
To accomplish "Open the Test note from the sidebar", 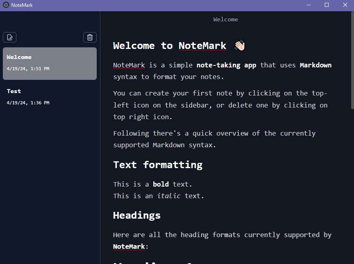I will pos(50,97).
